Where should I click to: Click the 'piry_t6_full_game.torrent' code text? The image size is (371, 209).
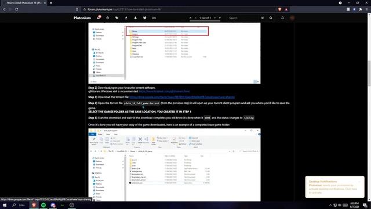tap(141, 103)
